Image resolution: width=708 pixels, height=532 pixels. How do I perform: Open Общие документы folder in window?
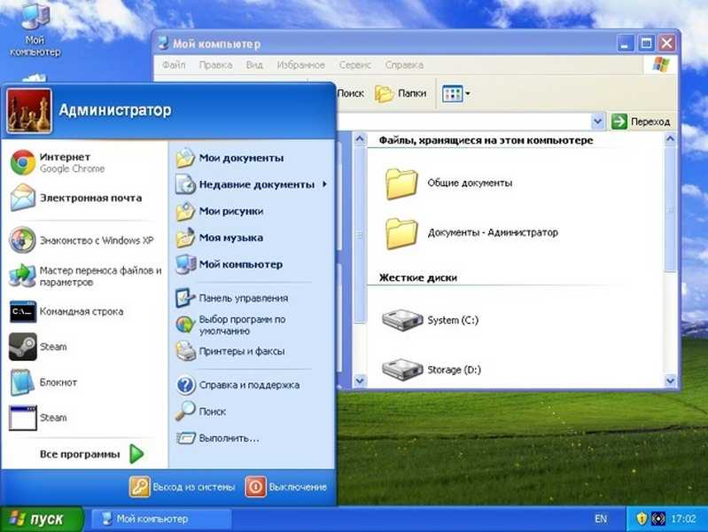[x=449, y=184]
